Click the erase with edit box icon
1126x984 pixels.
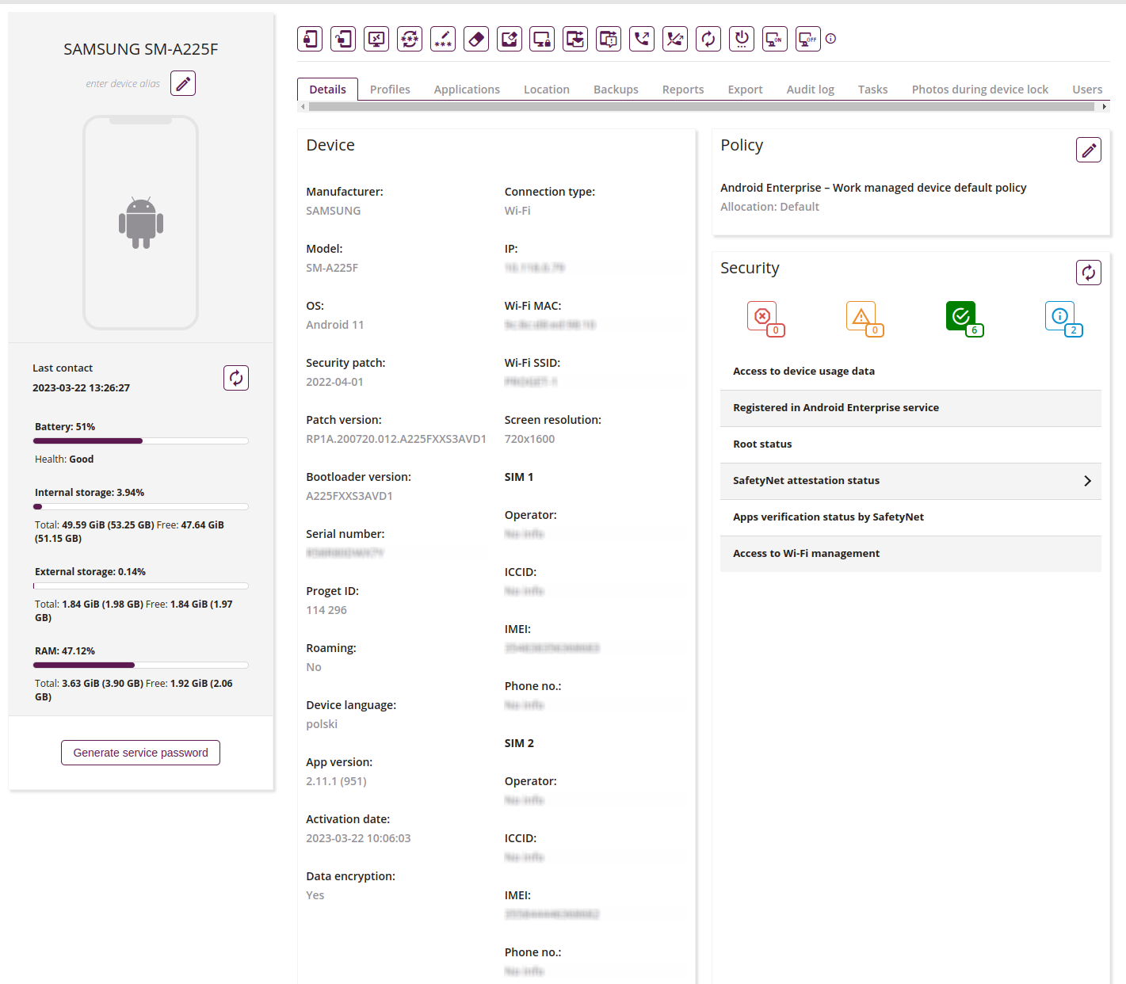point(510,39)
